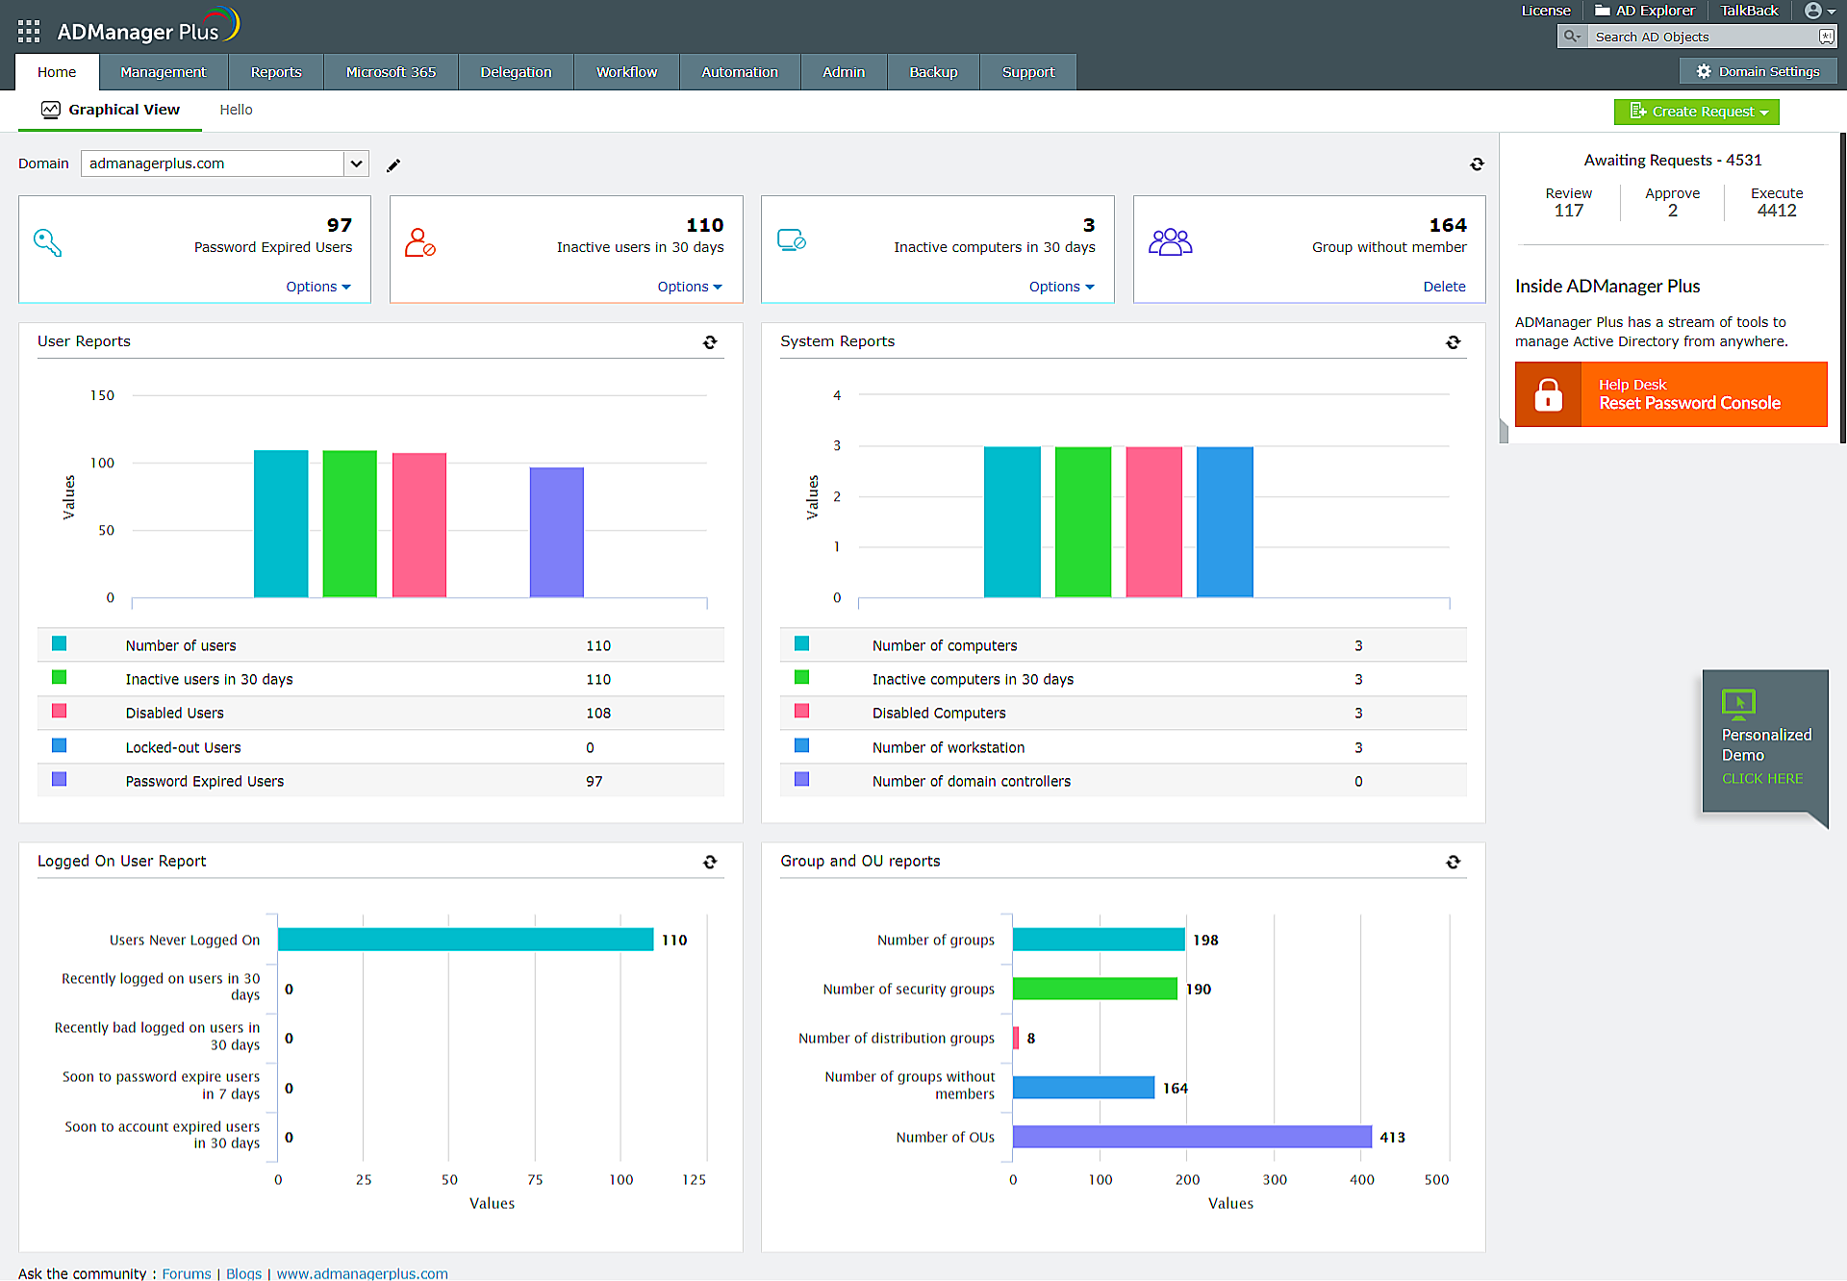Click the Create Request button
1847x1281 pixels.
pos(1703,110)
